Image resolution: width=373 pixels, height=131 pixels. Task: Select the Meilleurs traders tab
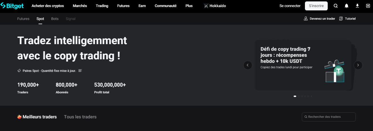point(40,117)
